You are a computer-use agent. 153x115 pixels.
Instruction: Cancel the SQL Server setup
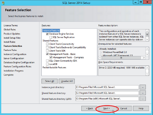(124, 108)
